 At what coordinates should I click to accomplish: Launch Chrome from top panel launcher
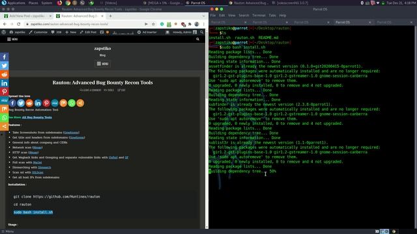point(68,3)
